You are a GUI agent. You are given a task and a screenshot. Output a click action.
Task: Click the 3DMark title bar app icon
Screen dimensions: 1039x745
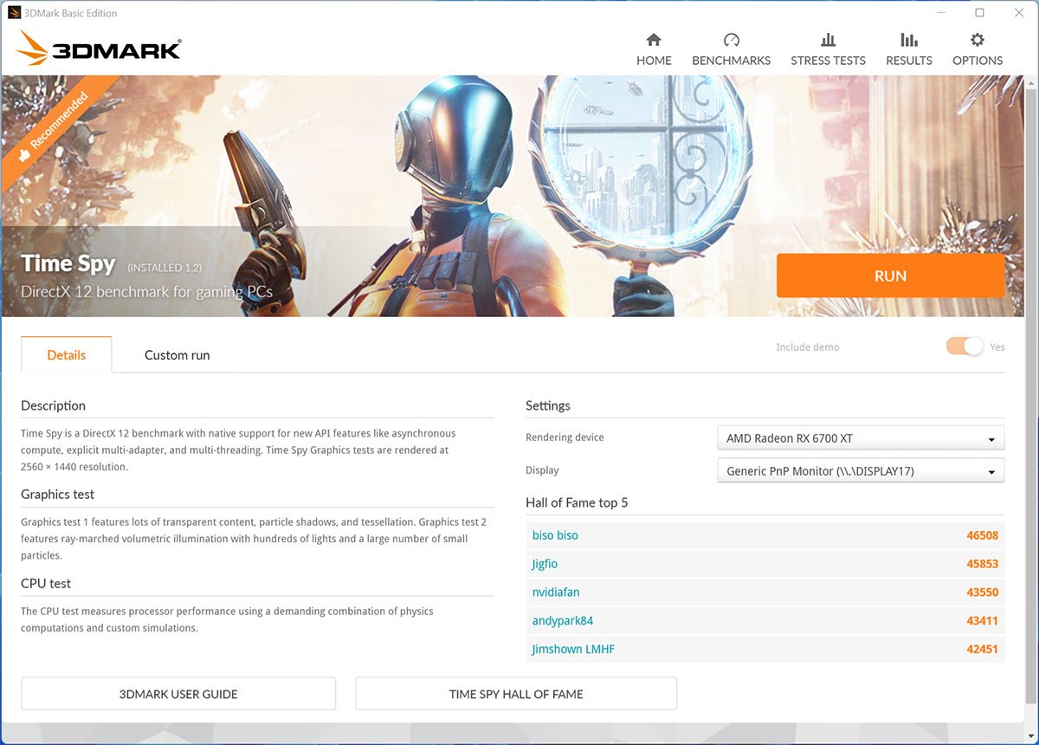click(x=13, y=13)
